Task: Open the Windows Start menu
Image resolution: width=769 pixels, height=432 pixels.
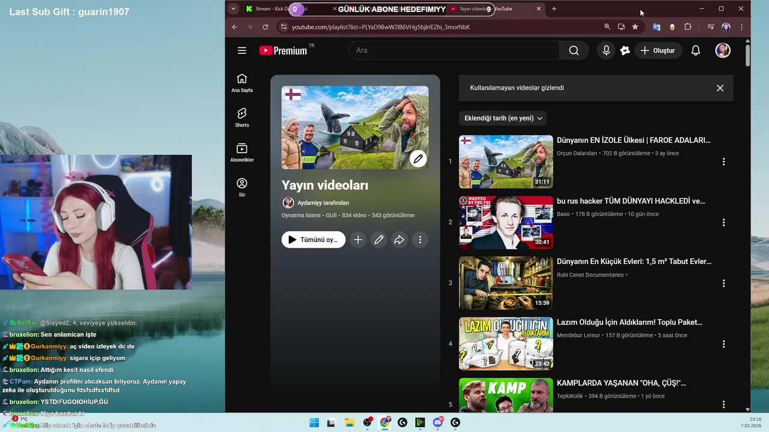Action: [314, 423]
